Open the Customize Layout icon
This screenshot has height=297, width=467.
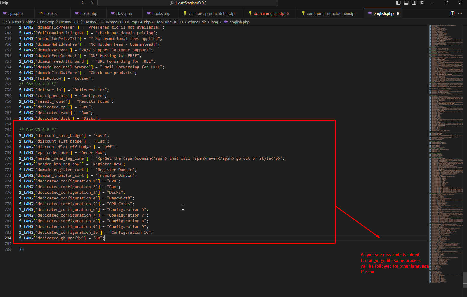pyautogui.click(x=422, y=3)
